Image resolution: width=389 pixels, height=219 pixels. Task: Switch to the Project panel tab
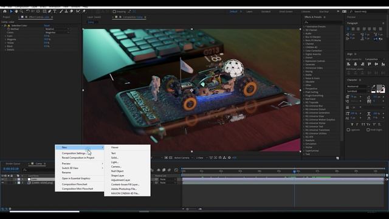tap(6, 17)
